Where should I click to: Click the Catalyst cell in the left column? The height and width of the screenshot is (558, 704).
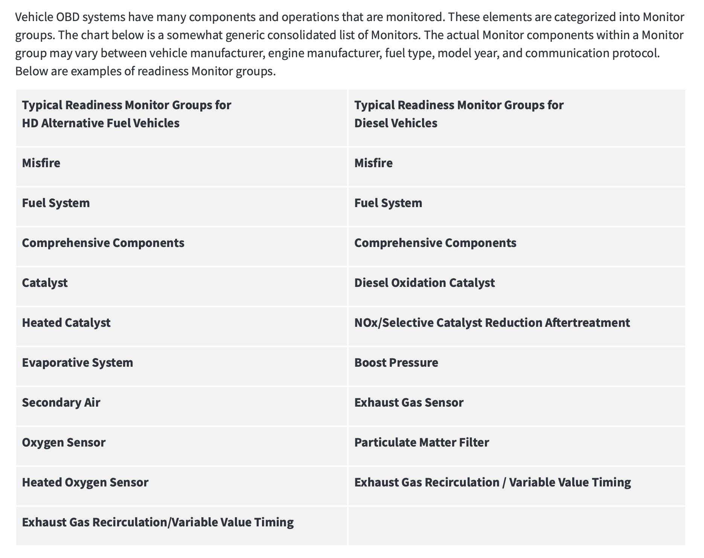point(45,283)
